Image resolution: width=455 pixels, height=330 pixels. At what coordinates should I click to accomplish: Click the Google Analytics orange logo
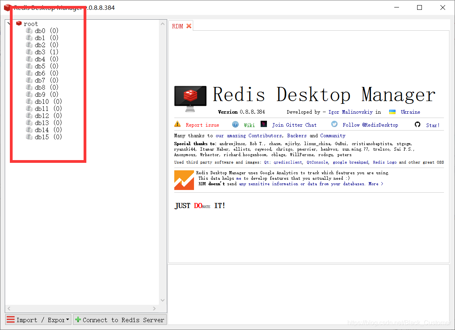click(x=184, y=180)
